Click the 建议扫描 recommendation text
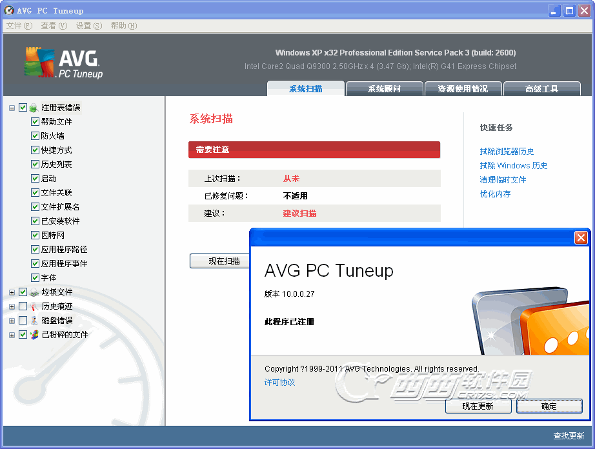595x449 pixels. coord(299,213)
